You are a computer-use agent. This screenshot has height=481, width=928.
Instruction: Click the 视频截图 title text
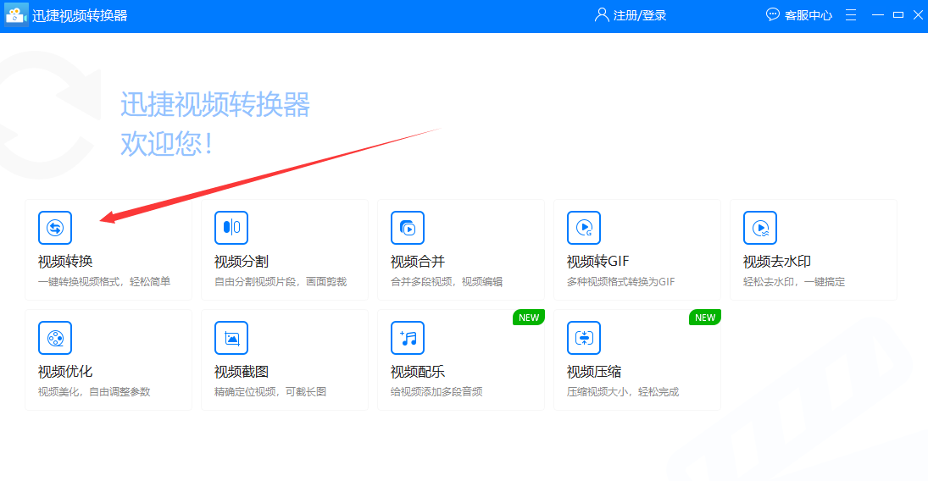[x=242, y=372]
